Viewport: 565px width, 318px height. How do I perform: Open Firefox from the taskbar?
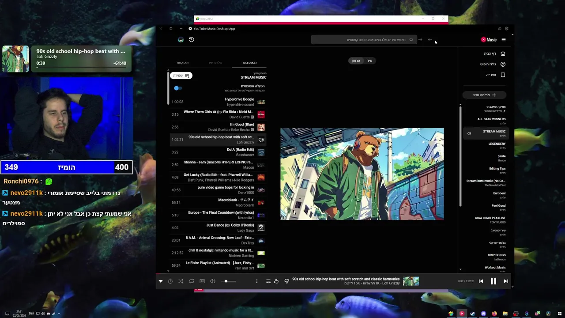(x=494, y=314)
